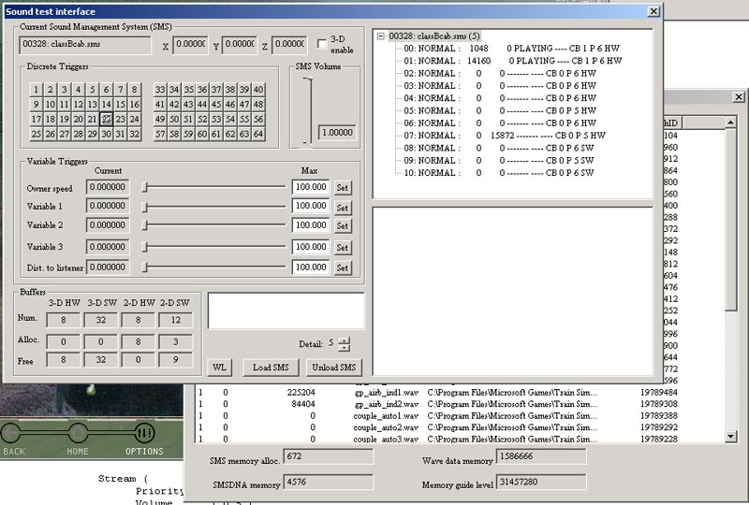Screen dimensions: 749x505
Task: Trigger discrete trigger 32
Action: coord(134,134)
